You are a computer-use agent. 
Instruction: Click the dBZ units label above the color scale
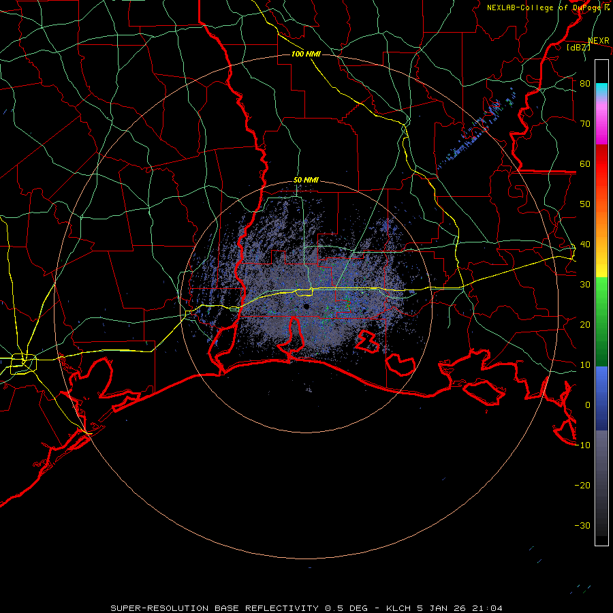tap(578, 47)
